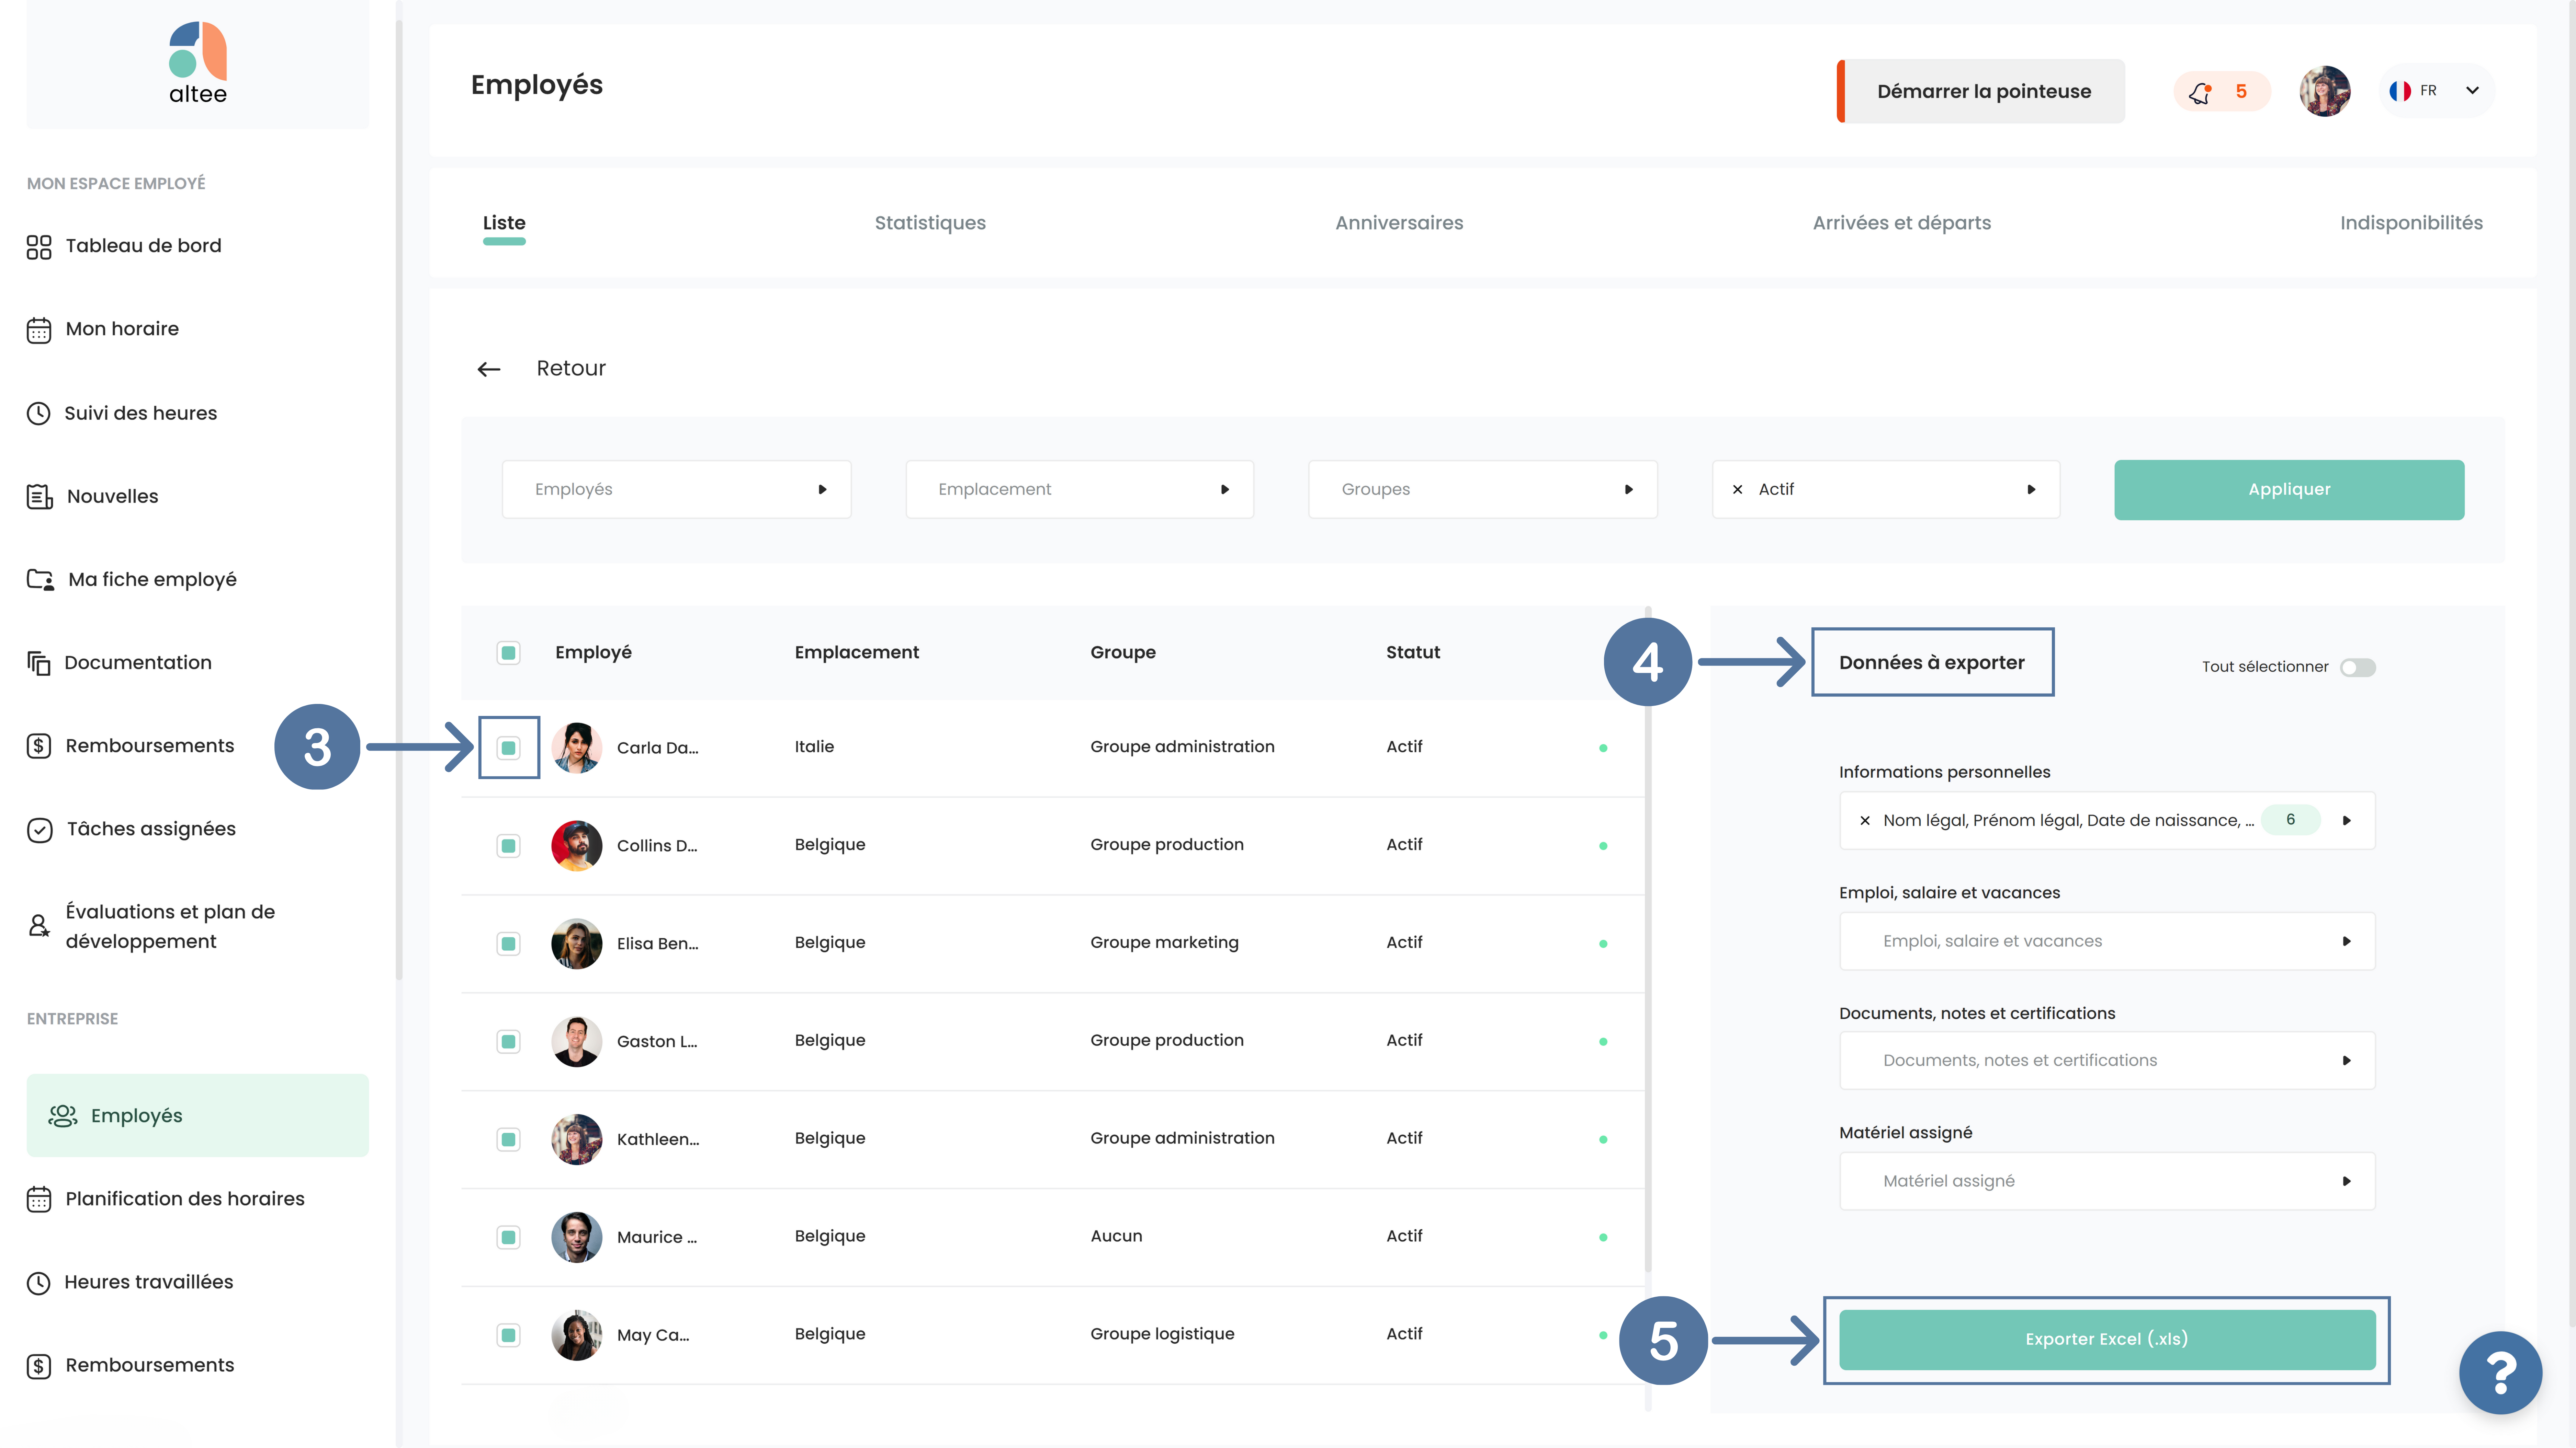Click the Suivi des heures clock icon
This screenshot has height=1448, width=2576.
tap(39, 414)
